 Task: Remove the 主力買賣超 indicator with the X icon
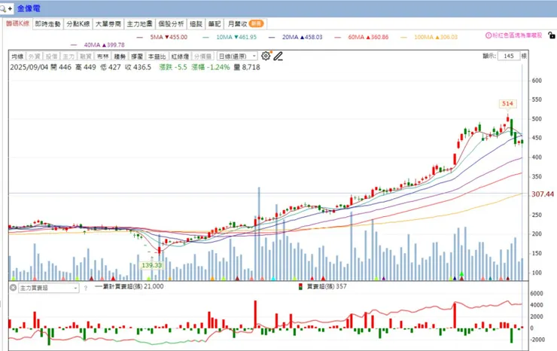click(13, 288)
